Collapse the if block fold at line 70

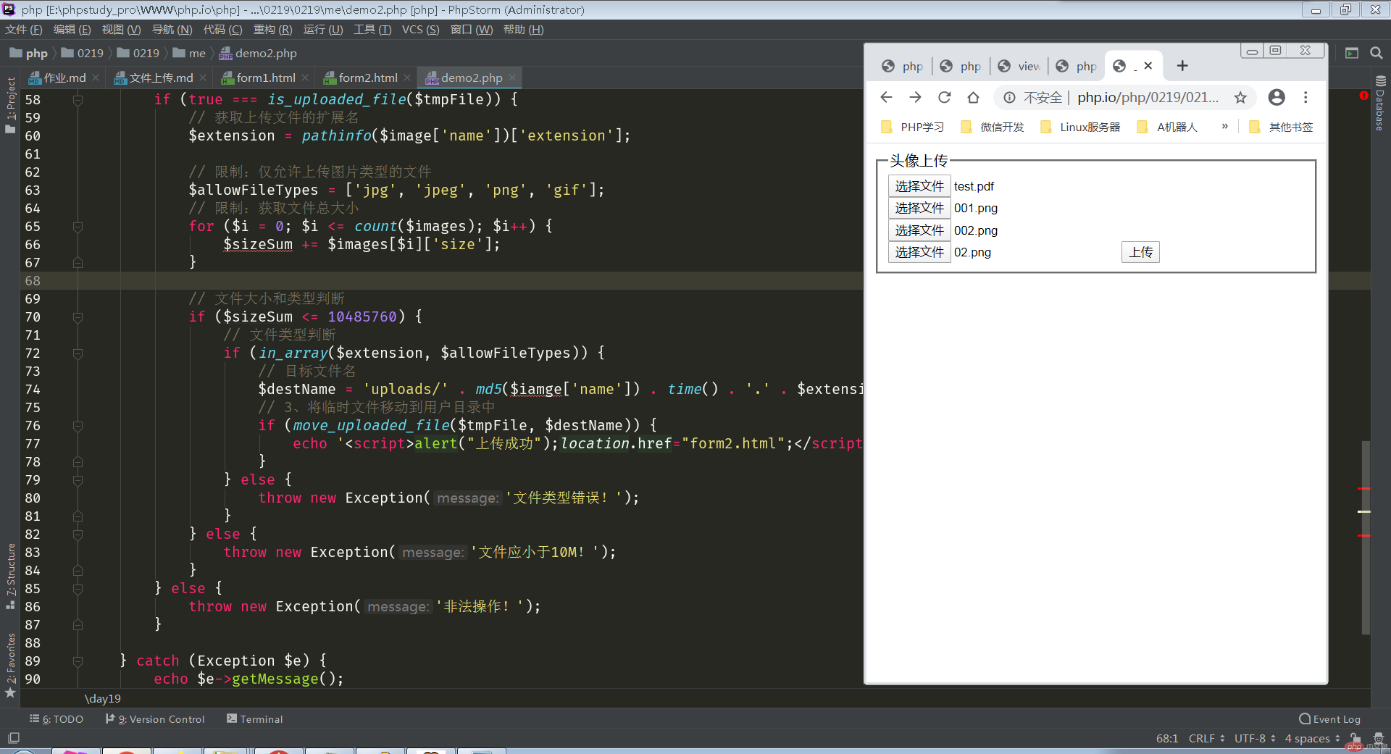(78, 317)
